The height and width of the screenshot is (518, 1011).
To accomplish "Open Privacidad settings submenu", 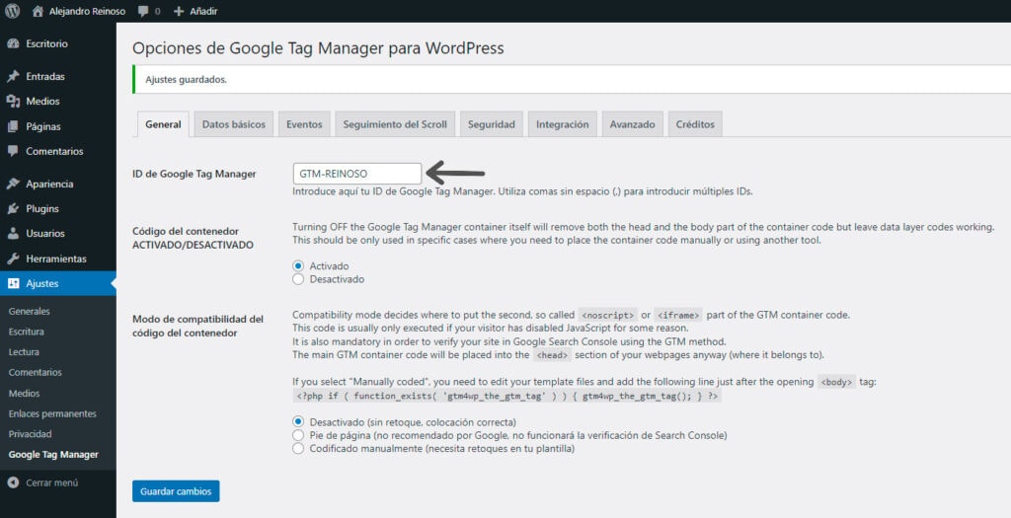I will [30, 433].
